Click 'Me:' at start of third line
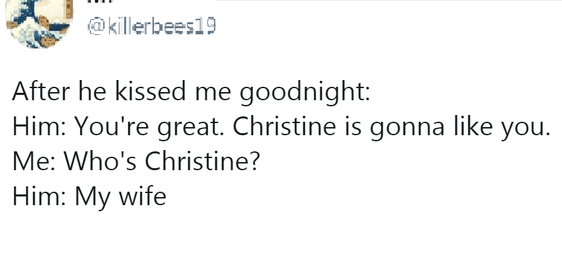 (34, 161)
